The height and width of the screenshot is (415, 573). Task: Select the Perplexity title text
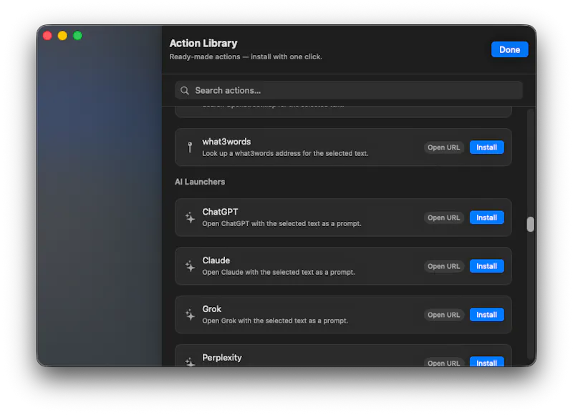pyautogui.click(x=222, y=357)
